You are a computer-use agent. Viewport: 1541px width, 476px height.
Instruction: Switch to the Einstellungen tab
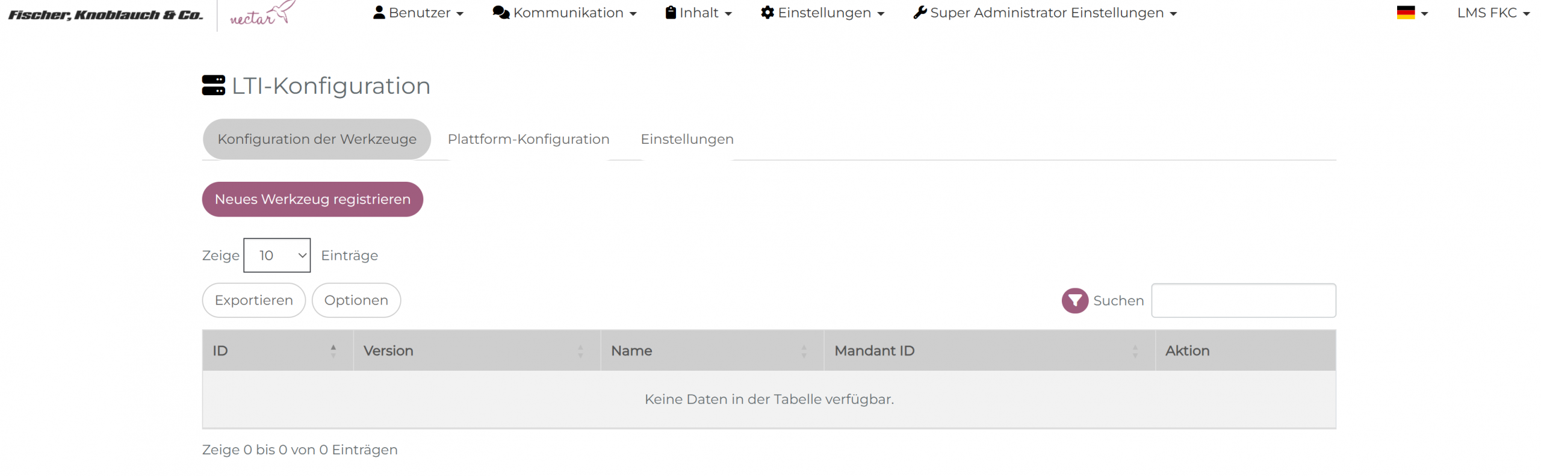[x=686, y=139]
